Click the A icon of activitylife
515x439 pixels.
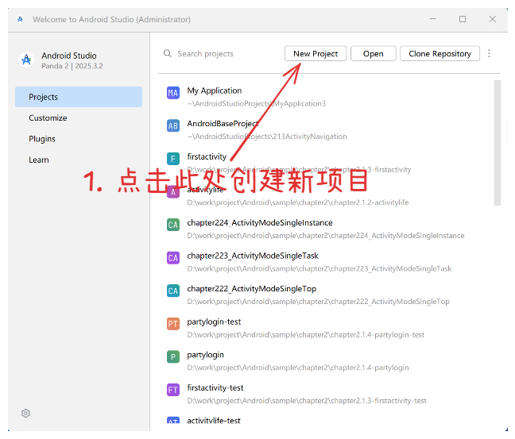(173, 192)
